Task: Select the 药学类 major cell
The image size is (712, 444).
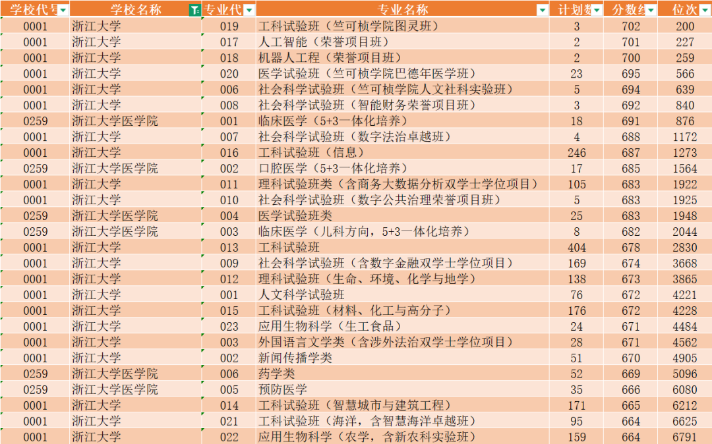Action: [x=277, y=374]
